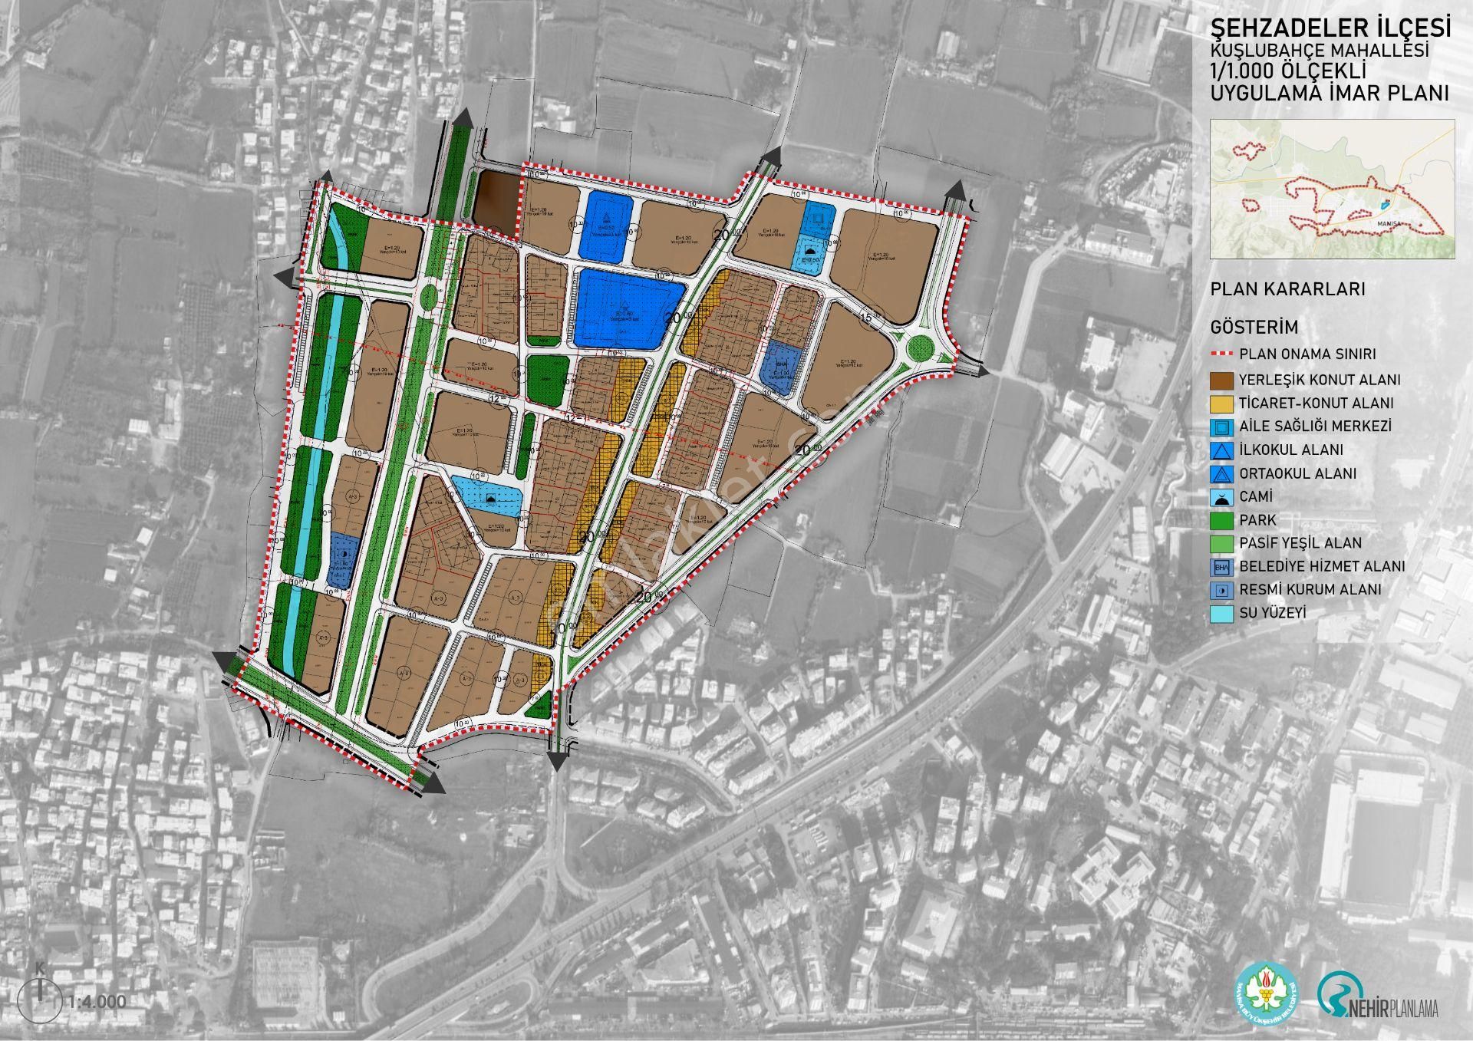The image size is (1473, 1041).
Task: Click the '1:4.000' scale text
Action: click(97, 1003)
